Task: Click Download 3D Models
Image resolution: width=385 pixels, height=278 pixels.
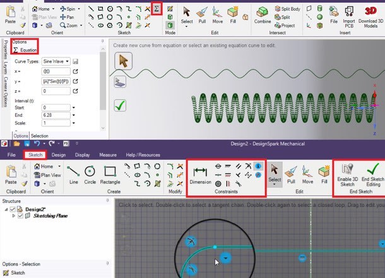Action: pos(370,16)
